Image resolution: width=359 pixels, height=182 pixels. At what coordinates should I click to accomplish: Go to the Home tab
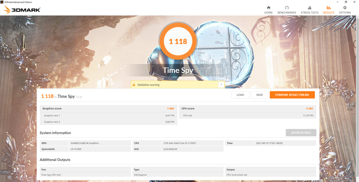[268, 10]
